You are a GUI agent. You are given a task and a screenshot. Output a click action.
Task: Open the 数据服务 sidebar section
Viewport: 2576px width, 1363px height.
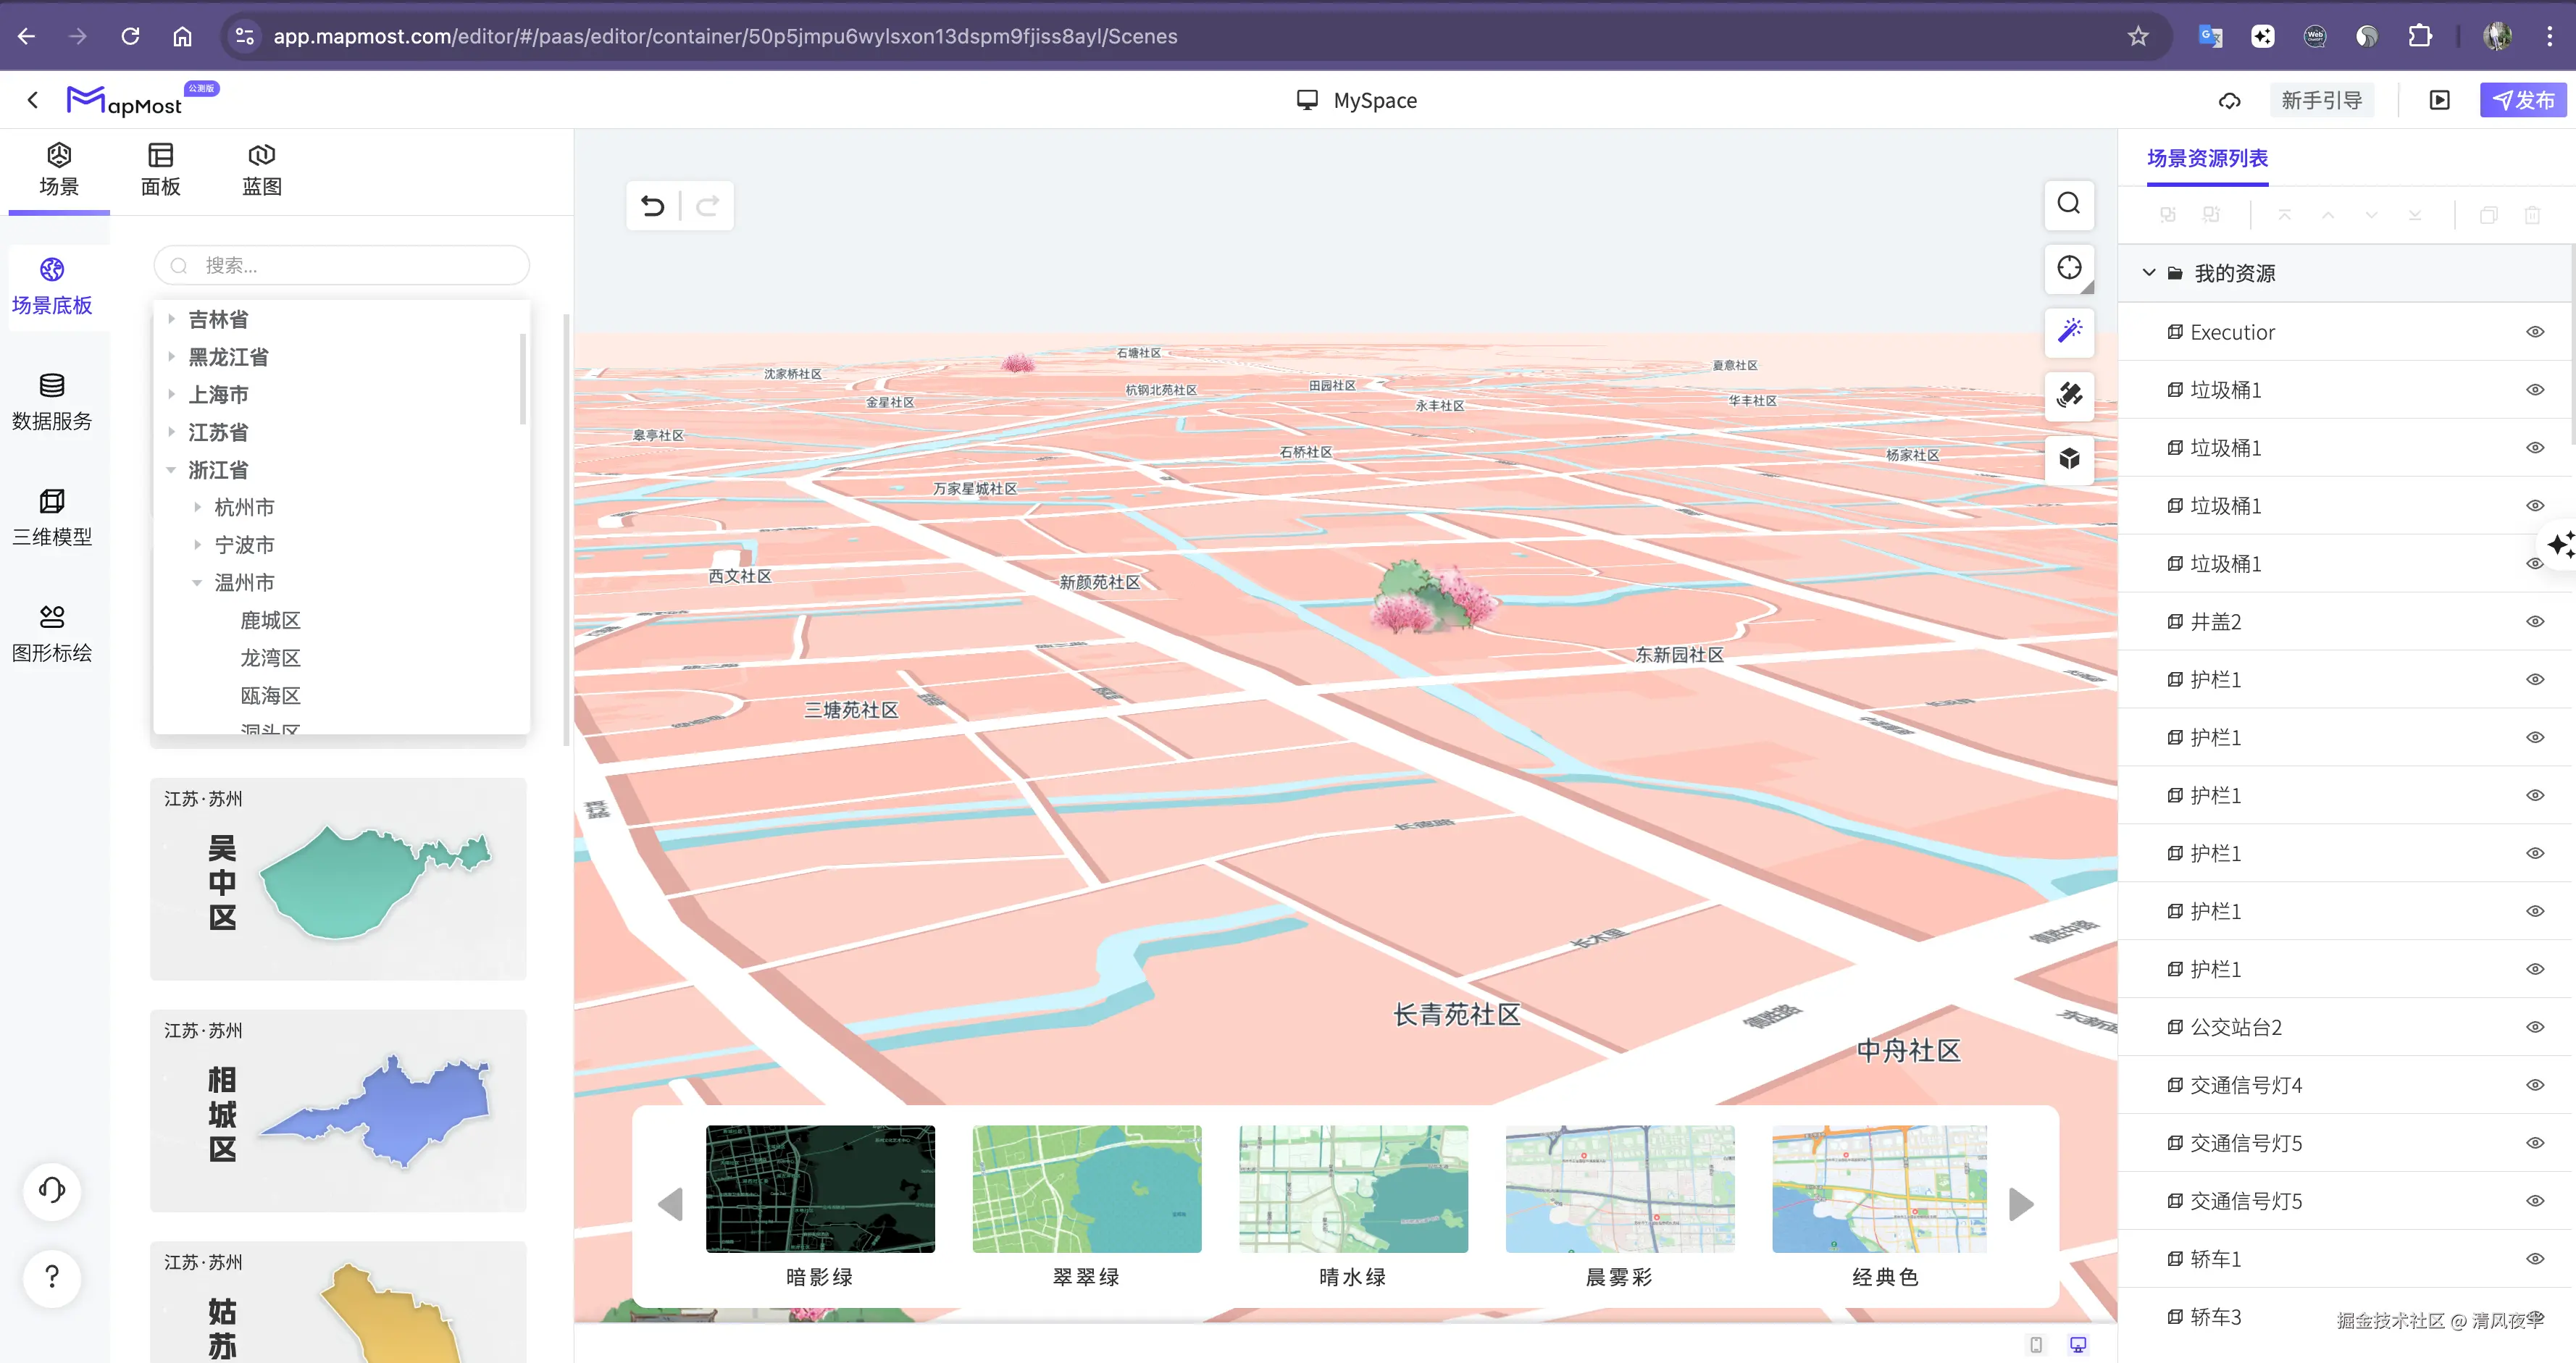coord(52,401)
